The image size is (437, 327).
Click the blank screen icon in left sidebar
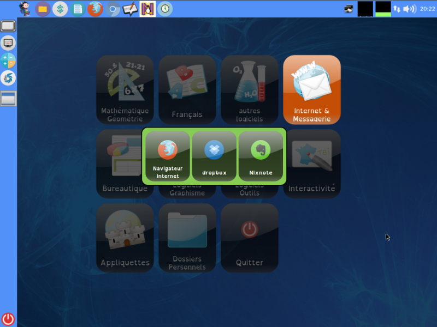coord(8,26)
